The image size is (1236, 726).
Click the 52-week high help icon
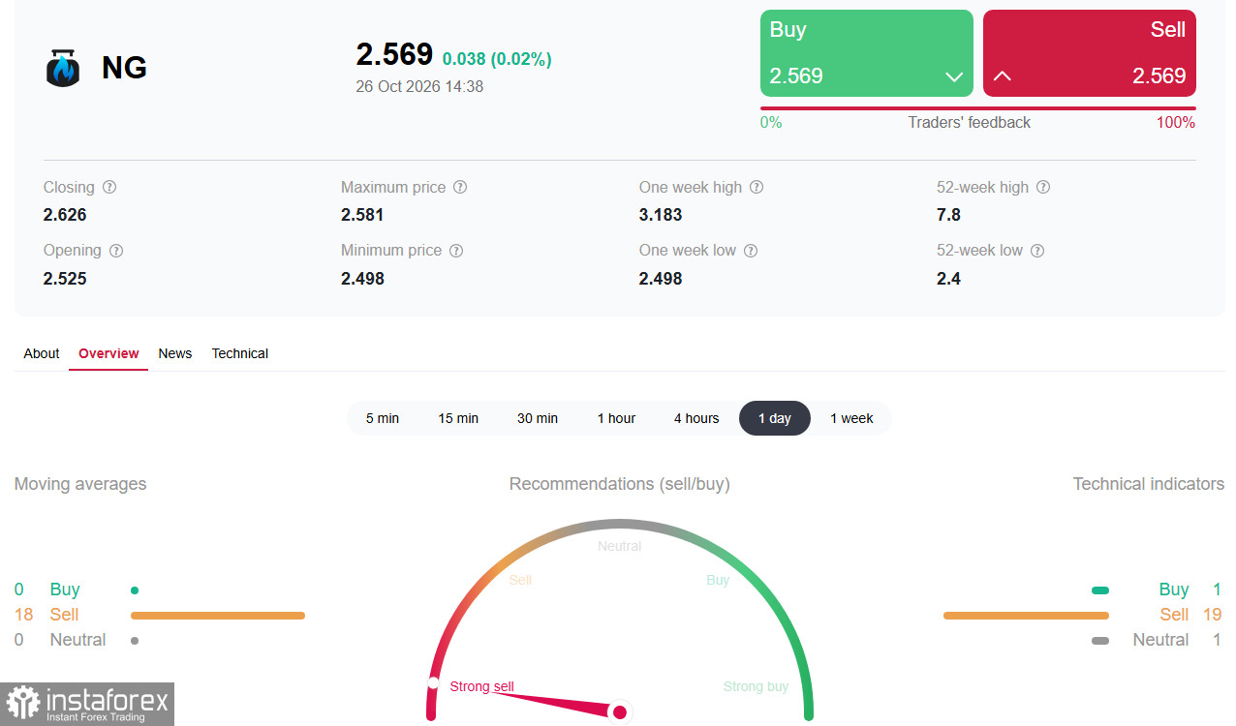[1043, 187]
